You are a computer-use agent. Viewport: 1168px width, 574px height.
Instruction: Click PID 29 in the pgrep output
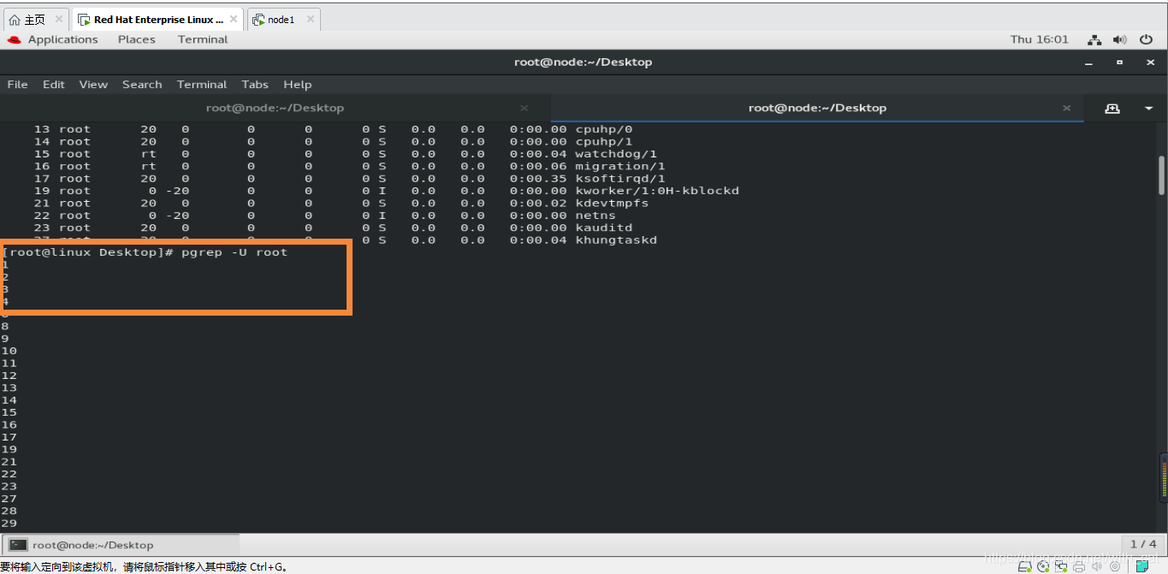(x=9, y=524)
